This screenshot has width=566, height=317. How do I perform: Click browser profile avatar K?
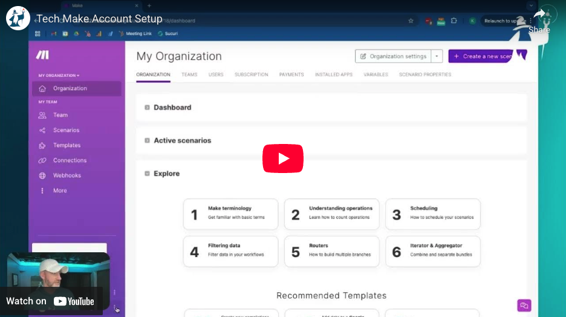pos(472,21)
